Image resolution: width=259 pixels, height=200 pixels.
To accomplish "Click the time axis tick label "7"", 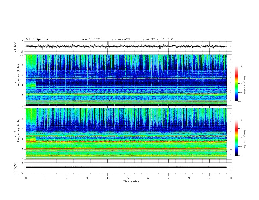I will pyautogui.click(x=169, y=178).
